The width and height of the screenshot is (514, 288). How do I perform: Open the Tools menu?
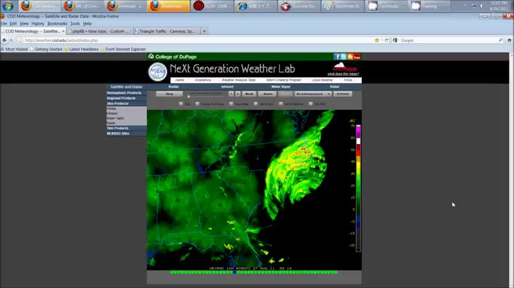(75, 23)
